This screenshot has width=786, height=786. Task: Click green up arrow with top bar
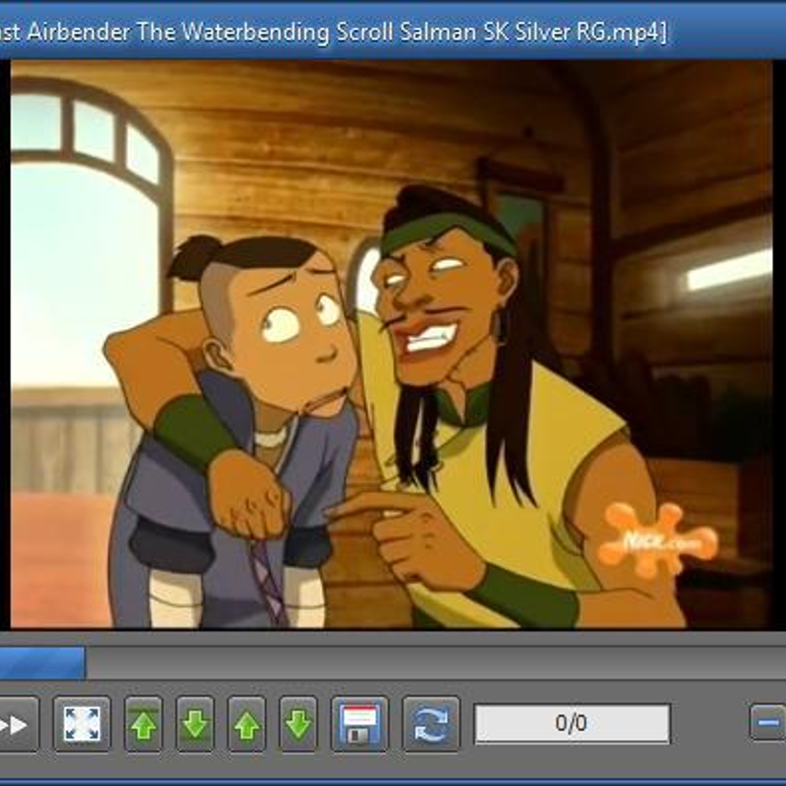[143, 724]
